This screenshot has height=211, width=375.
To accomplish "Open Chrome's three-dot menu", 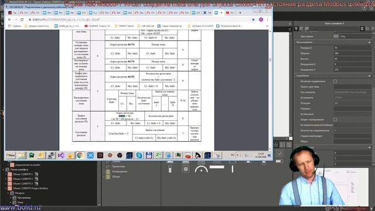I will click(267, 19).
